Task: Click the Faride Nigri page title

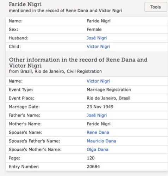Action: (x=25, y=4)
